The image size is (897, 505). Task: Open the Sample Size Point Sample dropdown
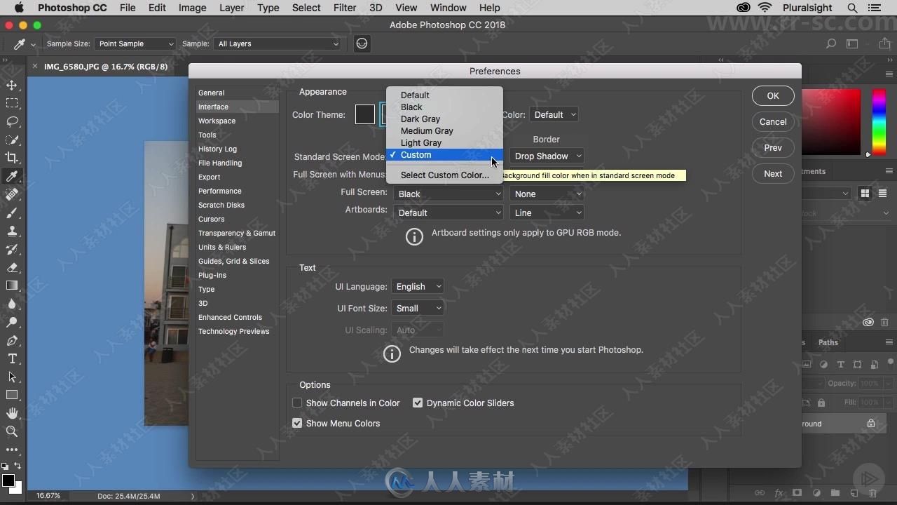(x=135, y=43)
